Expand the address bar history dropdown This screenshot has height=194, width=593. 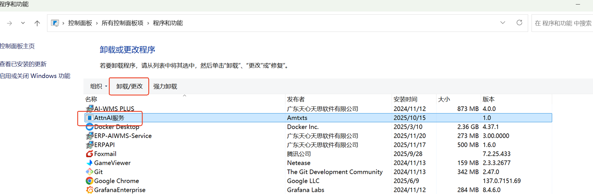[x=503, y=23]
